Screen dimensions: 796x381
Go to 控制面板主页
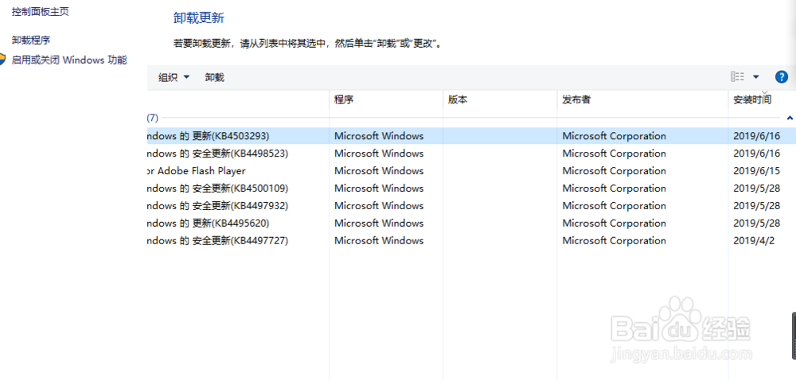pos(40,12)
